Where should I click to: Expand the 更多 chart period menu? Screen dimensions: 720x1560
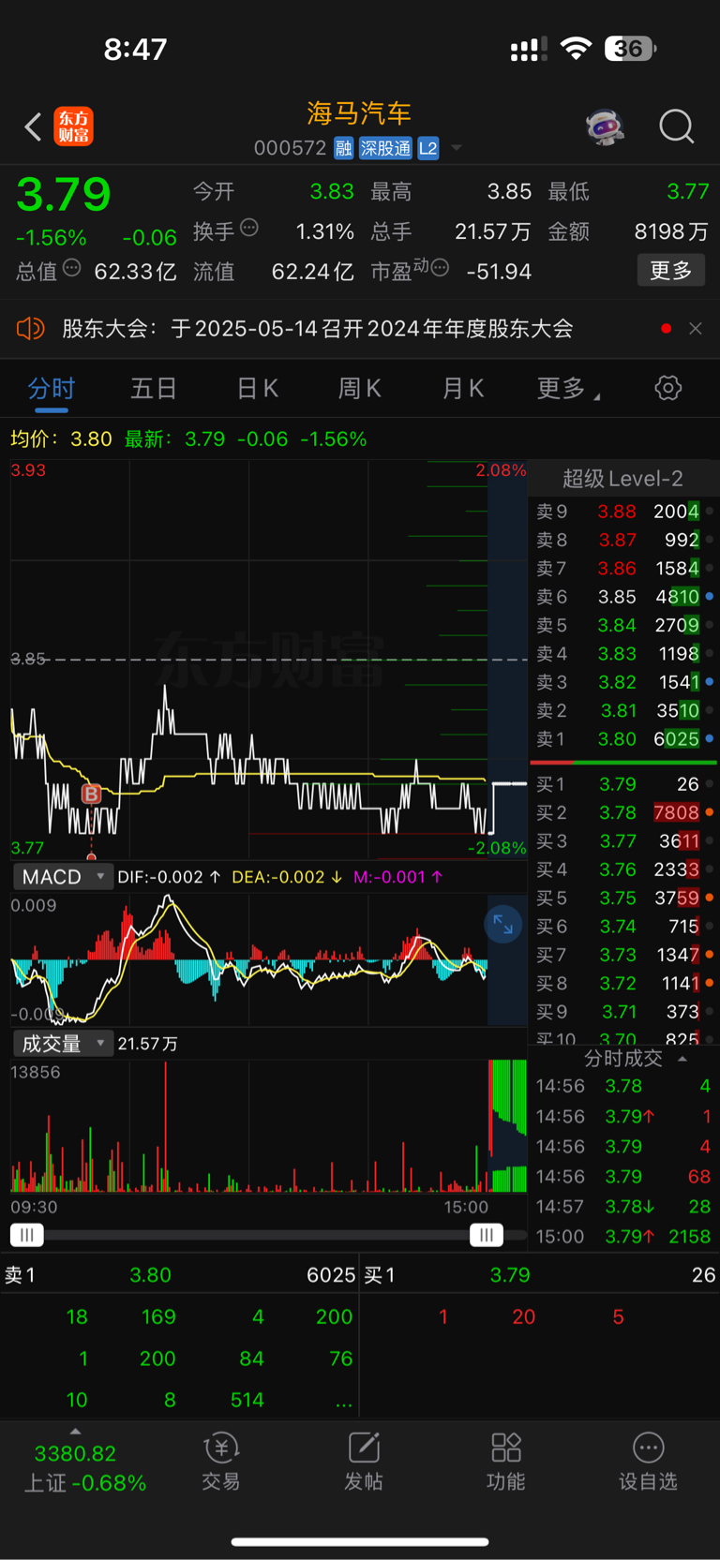tap(567, 388)
